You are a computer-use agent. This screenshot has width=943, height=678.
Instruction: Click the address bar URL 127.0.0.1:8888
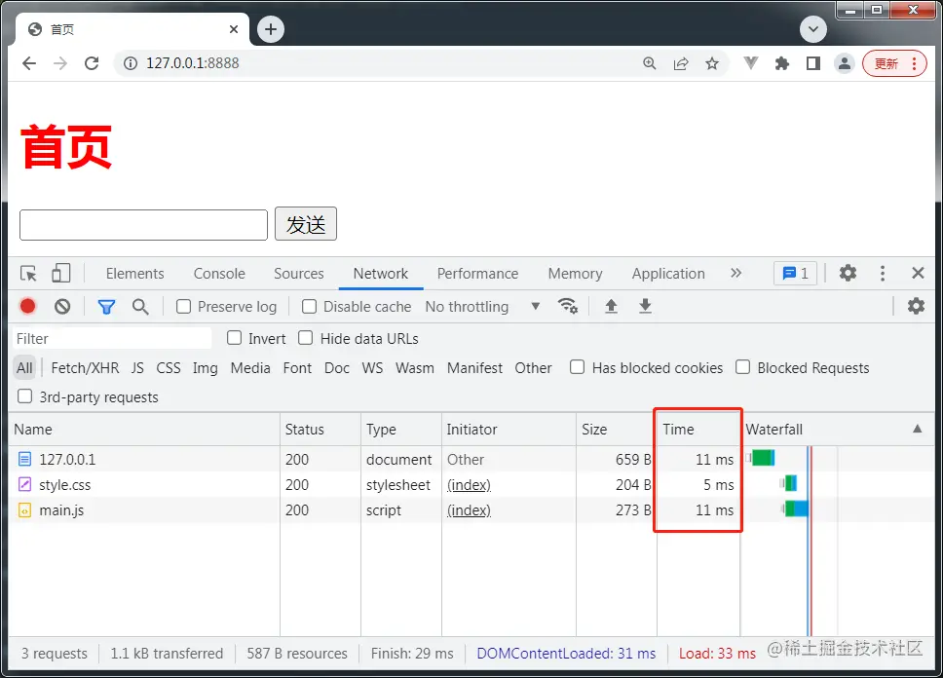pos(193,63)
